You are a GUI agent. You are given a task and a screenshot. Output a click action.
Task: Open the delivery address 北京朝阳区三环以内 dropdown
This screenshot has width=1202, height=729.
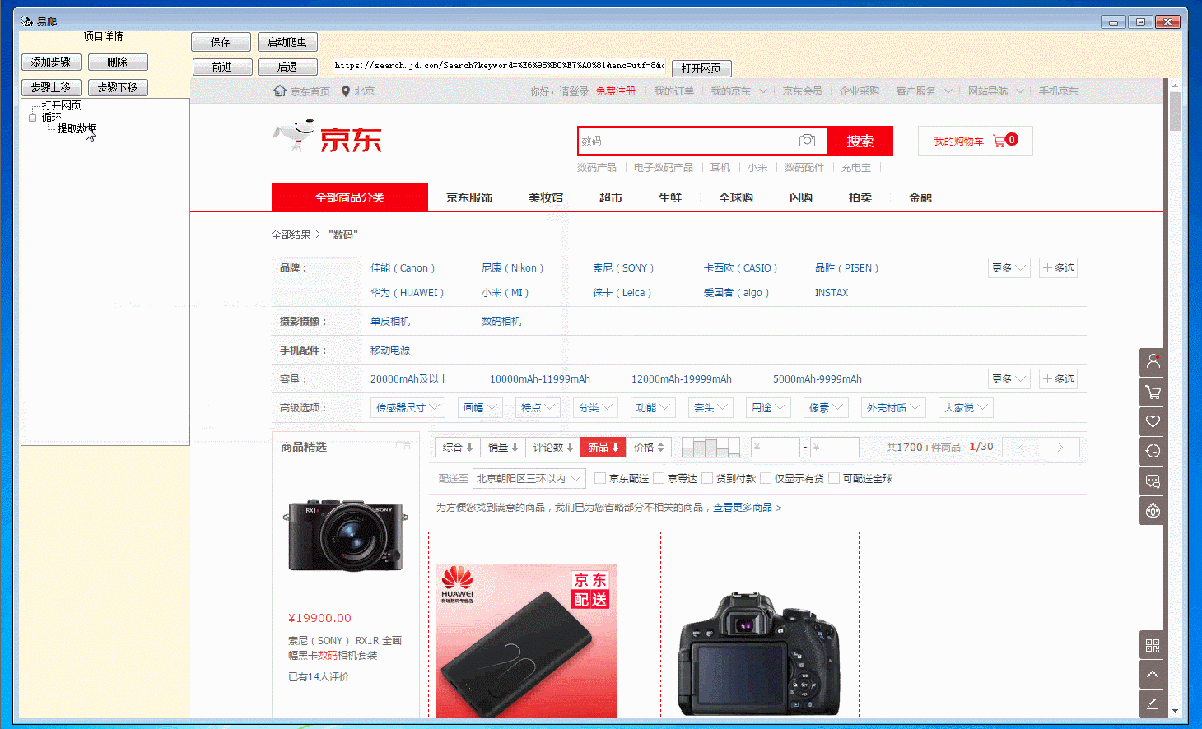(x=529, y=478)
